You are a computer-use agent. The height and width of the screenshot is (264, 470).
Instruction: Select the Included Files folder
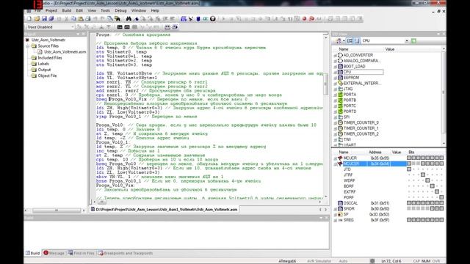coord(50,58)
